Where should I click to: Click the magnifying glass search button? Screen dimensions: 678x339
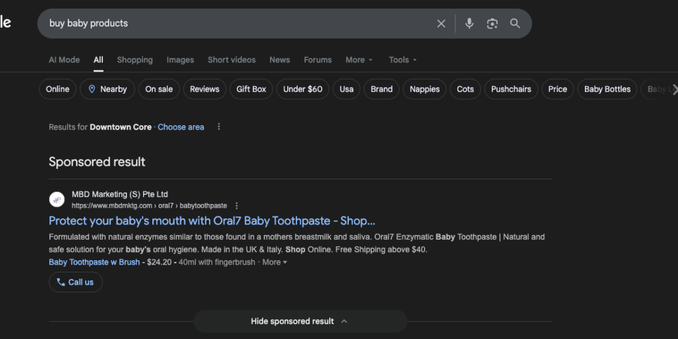pos(515,23)
